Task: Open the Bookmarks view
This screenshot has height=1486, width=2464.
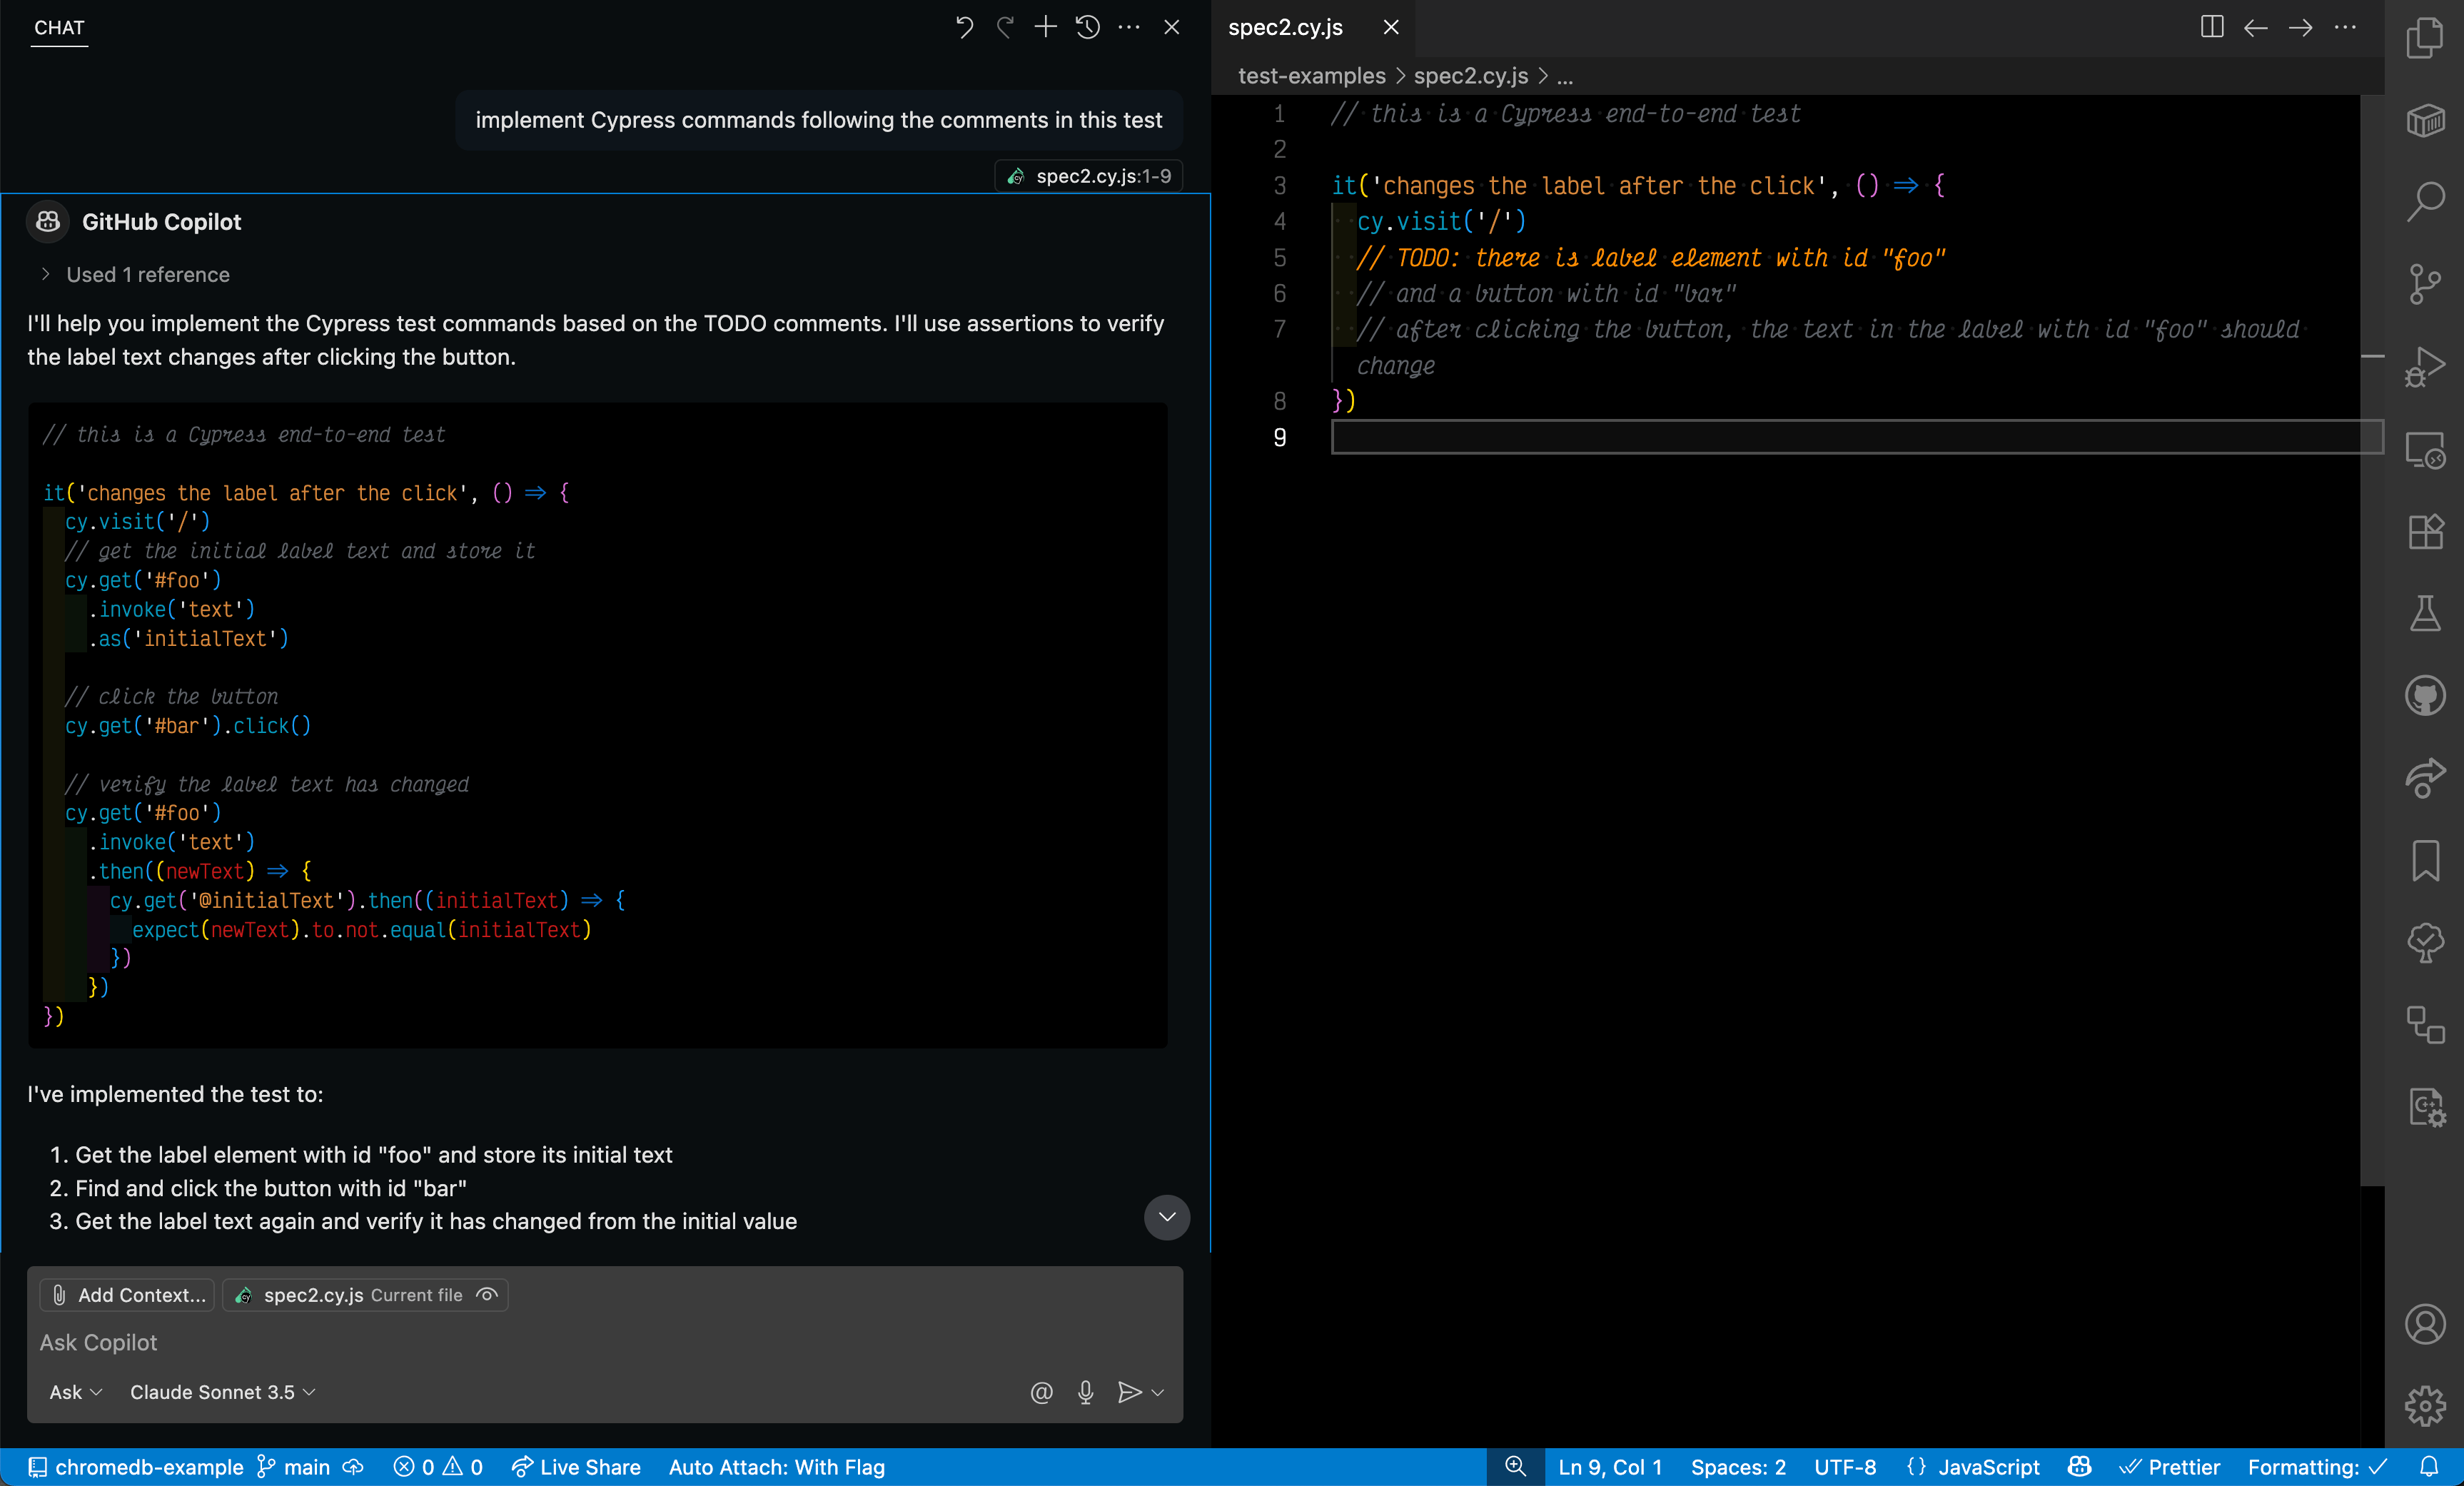Action: coord(2425,860)
